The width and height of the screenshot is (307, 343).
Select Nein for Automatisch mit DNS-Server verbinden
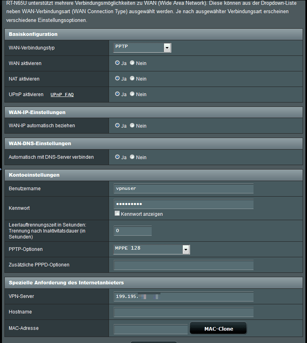(x=132, y=157)
